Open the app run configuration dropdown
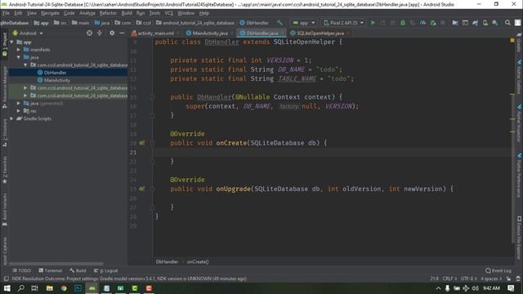523x294 pixels. 303,23
